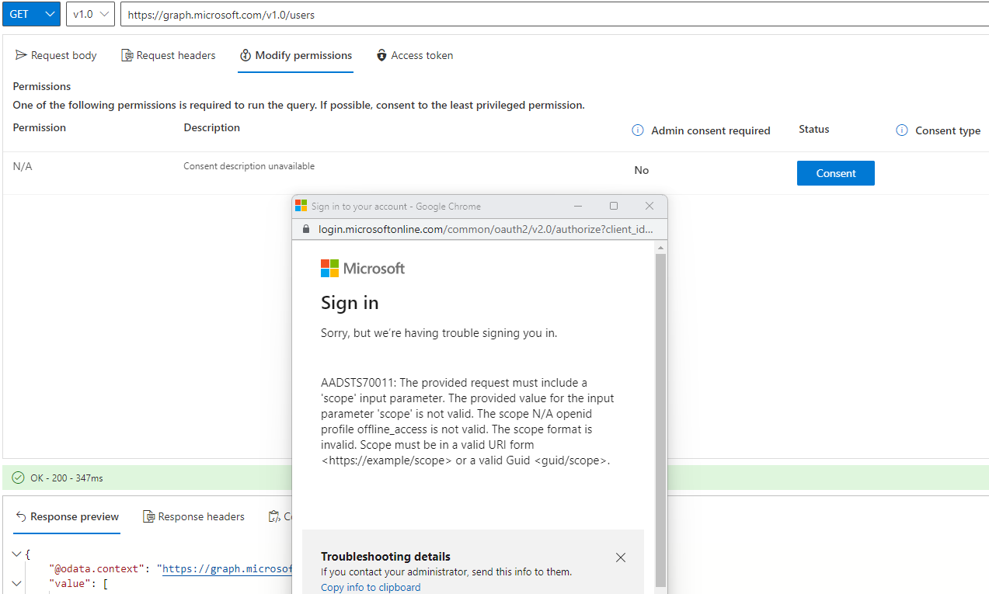Click the request URL input field
The height and width of the screenshot is (594, 989).
click(x=555, y=14)
